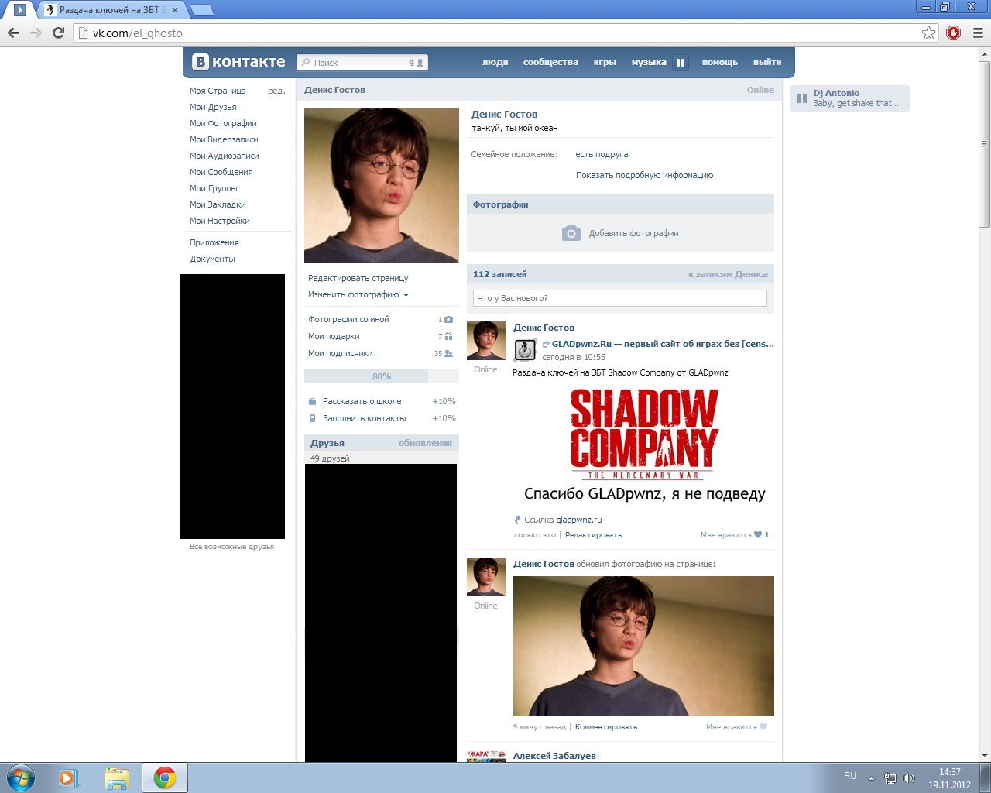
Task: Open the red ad-block extension icon
Action: pos(954,33)
